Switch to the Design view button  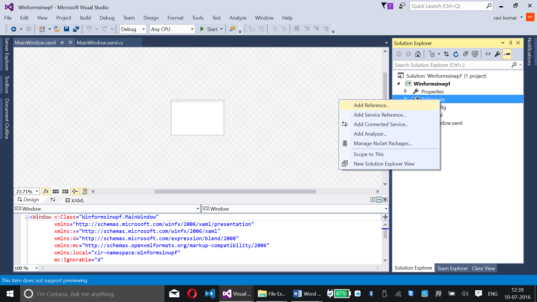pyautogui.click(x=28, y=200)
